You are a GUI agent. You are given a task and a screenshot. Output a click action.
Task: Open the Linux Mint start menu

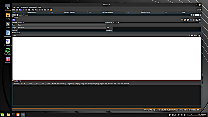coord(2,115)
